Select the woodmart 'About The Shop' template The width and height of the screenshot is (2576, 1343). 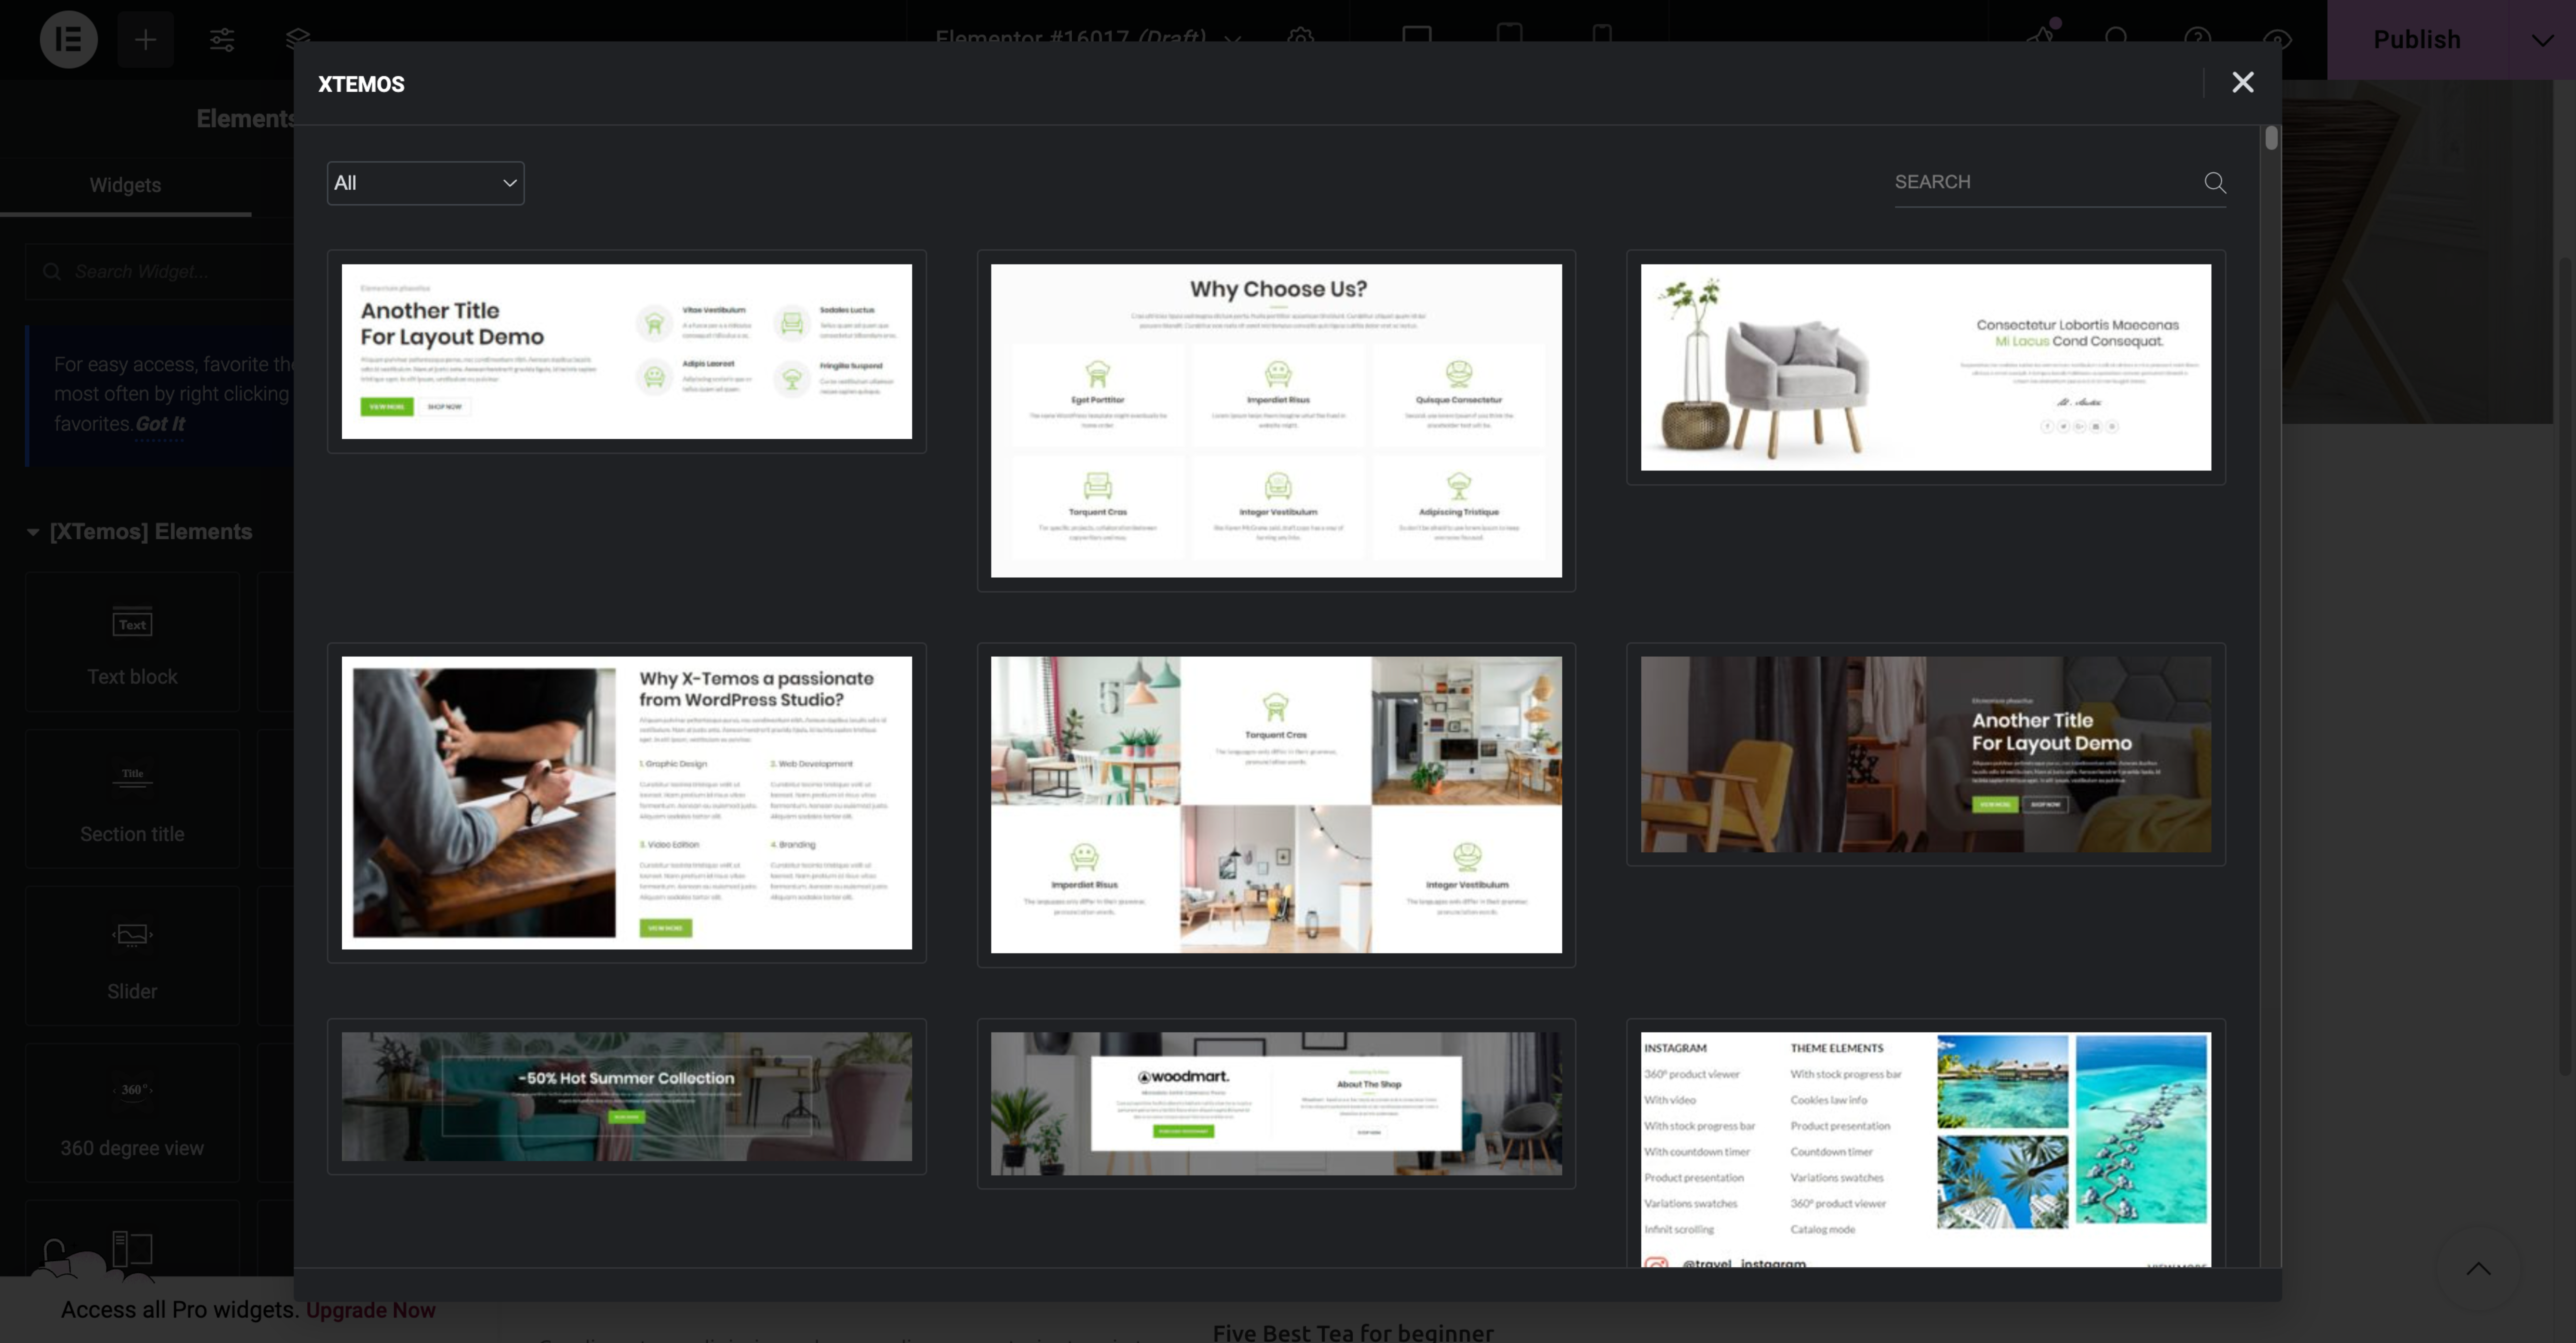1276,1104
